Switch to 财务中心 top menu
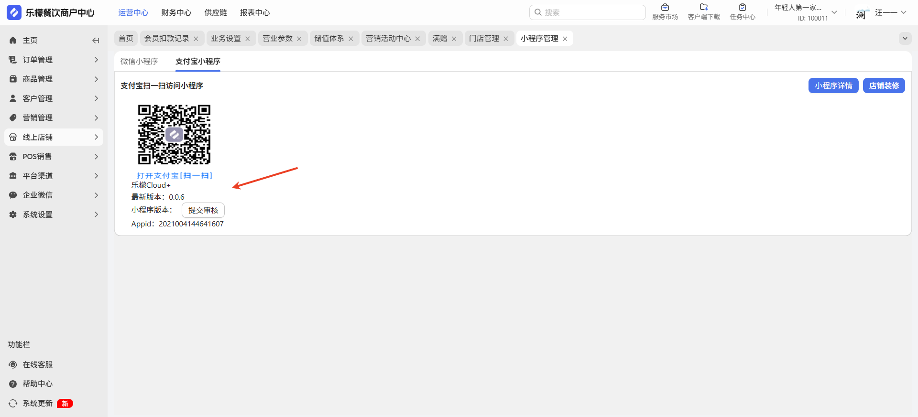This screenshot has height=417, width=918. (176, 13)
